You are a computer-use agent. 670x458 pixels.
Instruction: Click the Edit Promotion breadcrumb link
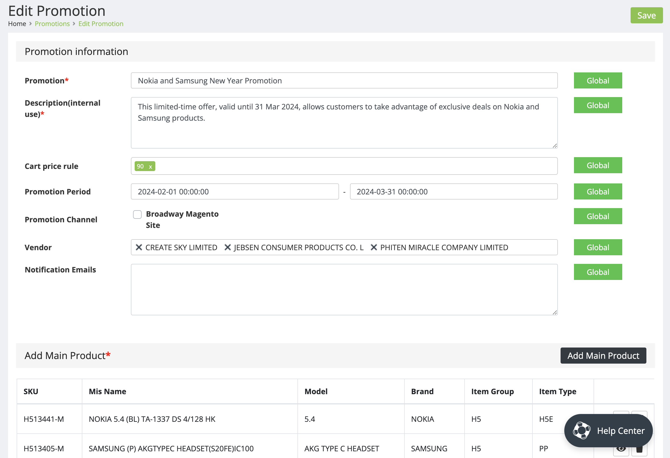(101, 24)
